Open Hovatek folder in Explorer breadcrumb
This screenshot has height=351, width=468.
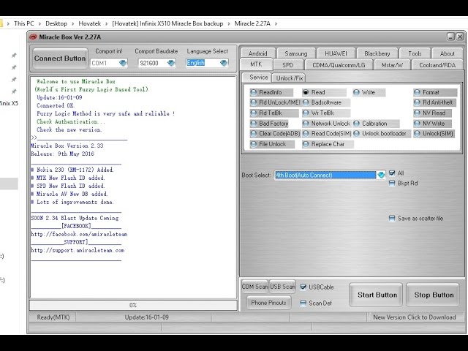(x=89, y=23)
